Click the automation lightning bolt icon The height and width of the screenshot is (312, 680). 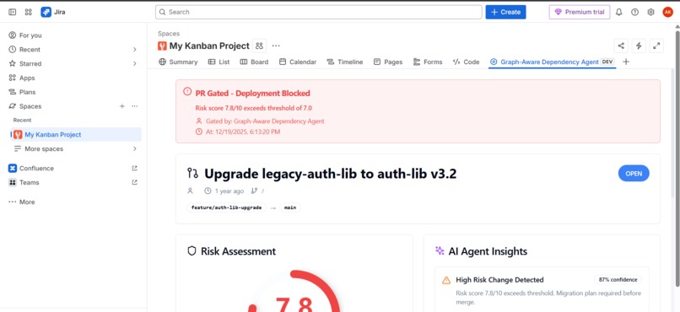639,46
